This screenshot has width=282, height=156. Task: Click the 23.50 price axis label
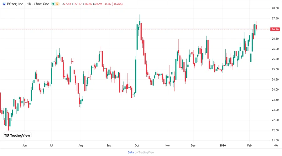pos(275,100)
